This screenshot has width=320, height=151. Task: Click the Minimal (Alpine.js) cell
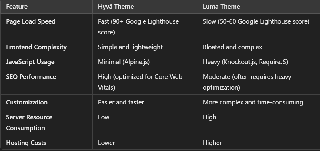[x=124, y=62]
